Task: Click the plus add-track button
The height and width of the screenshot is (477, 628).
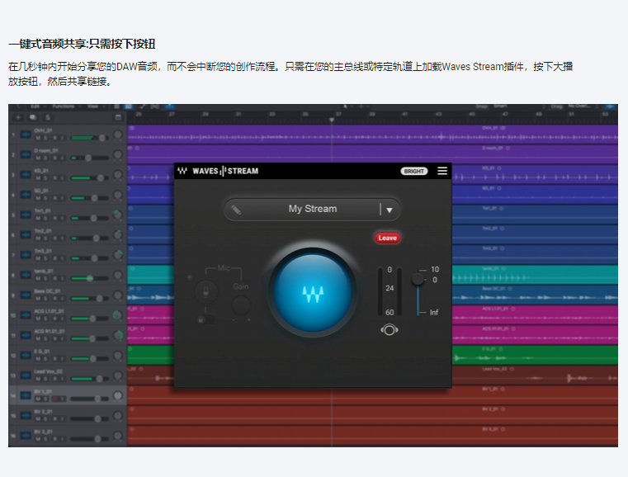Action: tap(18, 117)
